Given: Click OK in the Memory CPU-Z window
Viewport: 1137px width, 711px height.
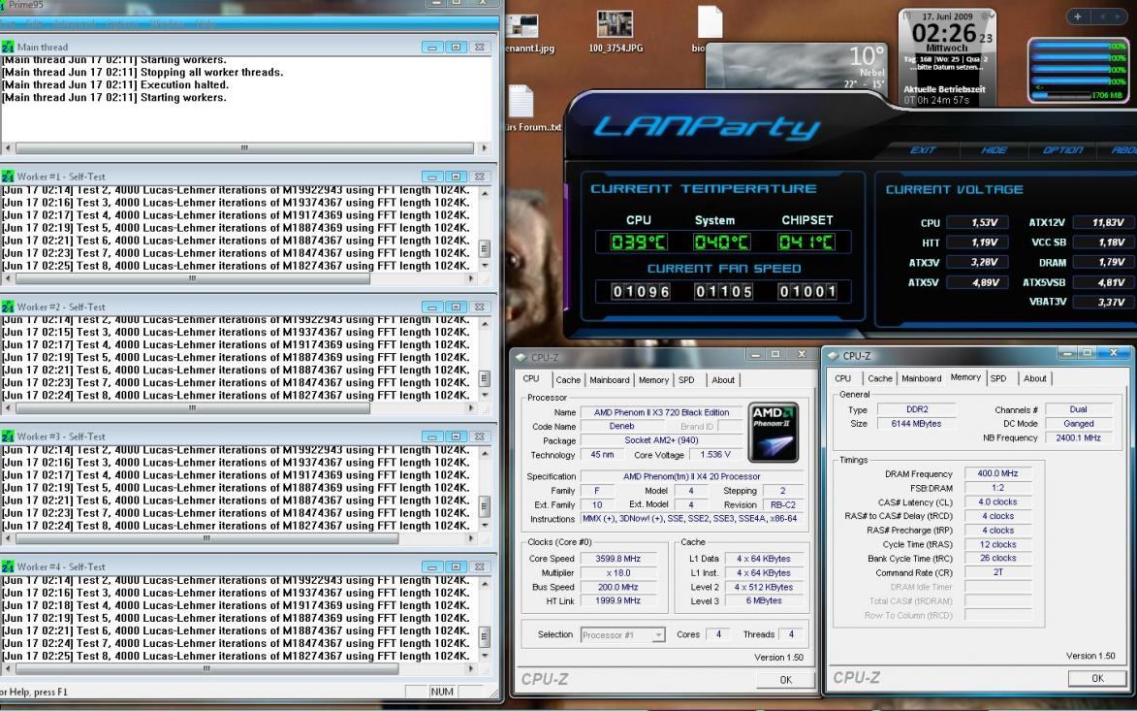Looking at the screenshot, I should click(1097, 678).
